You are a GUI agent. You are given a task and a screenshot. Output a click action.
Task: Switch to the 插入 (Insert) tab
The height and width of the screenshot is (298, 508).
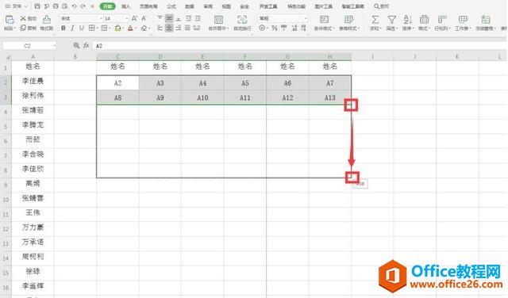[x=125, y=6]
